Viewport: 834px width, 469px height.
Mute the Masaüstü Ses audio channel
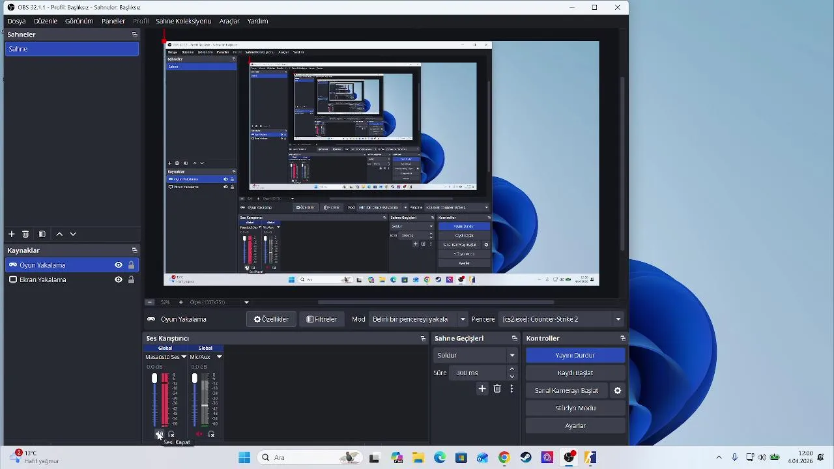pyautogui.click(x=158, y=434)
